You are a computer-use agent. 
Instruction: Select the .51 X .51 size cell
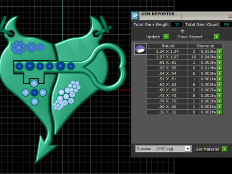pyautogui.click(x=167, y=79)
